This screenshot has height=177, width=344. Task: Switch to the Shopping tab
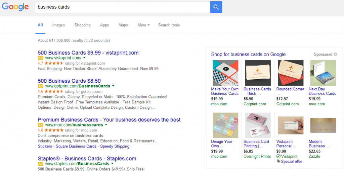click(83, 25)
